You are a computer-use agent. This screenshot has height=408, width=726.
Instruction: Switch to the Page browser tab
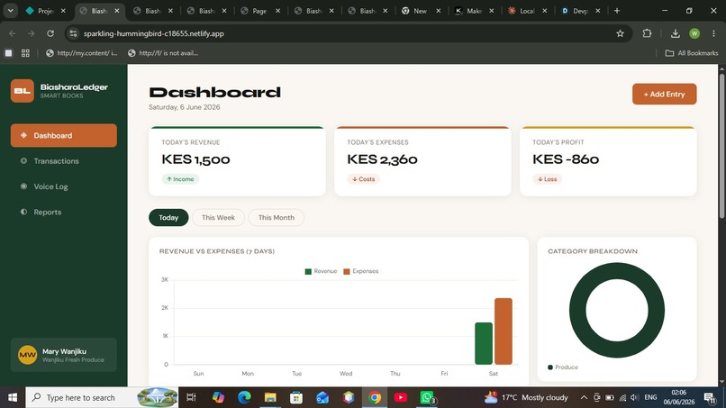click(x=260, y=11)
